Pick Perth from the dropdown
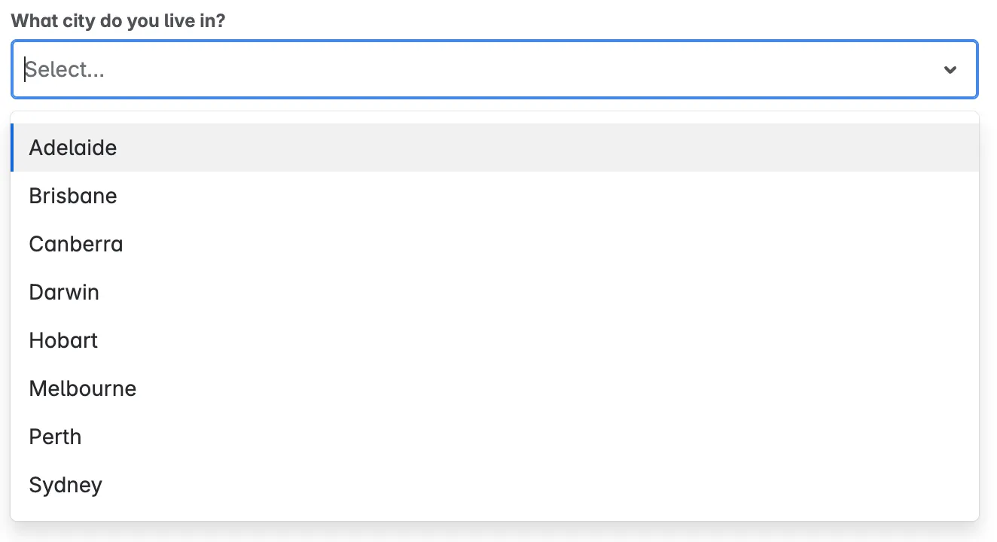Image resolution: width=997 pixels, height=542 pixels. click(x=55, y=437)
